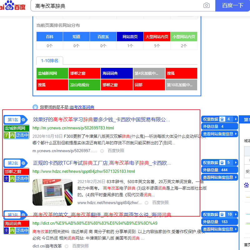Click the 子 tag under 盐城新闻网
This screenshot has height=250, width=250.
pos(6,135)
